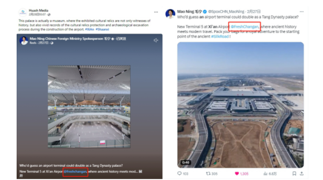The image size is (323, 180).
Task: Open the #XiAn hashtag link
Action: (x=90, y=29)
